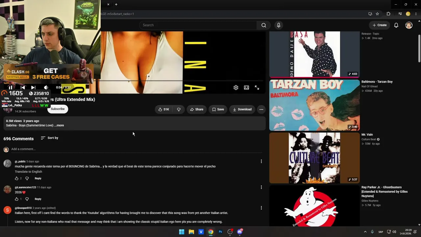The height and width of the screenshot is (237, 421).
Task: Skip to the next video in the player
Action: pos(33,88)
